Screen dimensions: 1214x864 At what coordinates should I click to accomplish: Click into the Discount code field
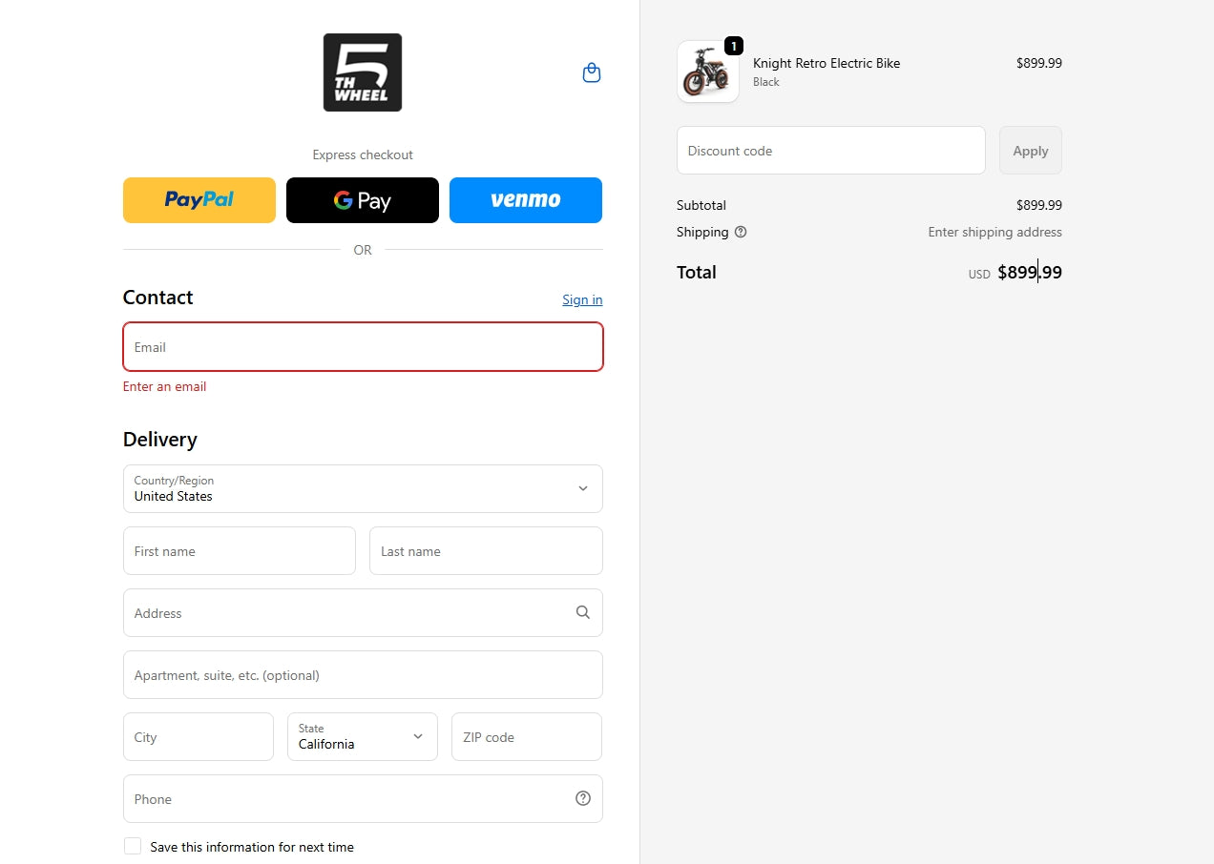click(x=830, y=151)
